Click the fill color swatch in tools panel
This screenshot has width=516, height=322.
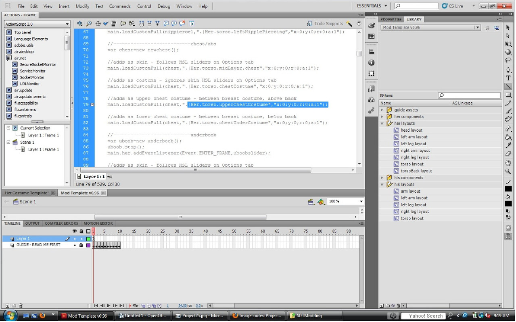click(508, 204)
